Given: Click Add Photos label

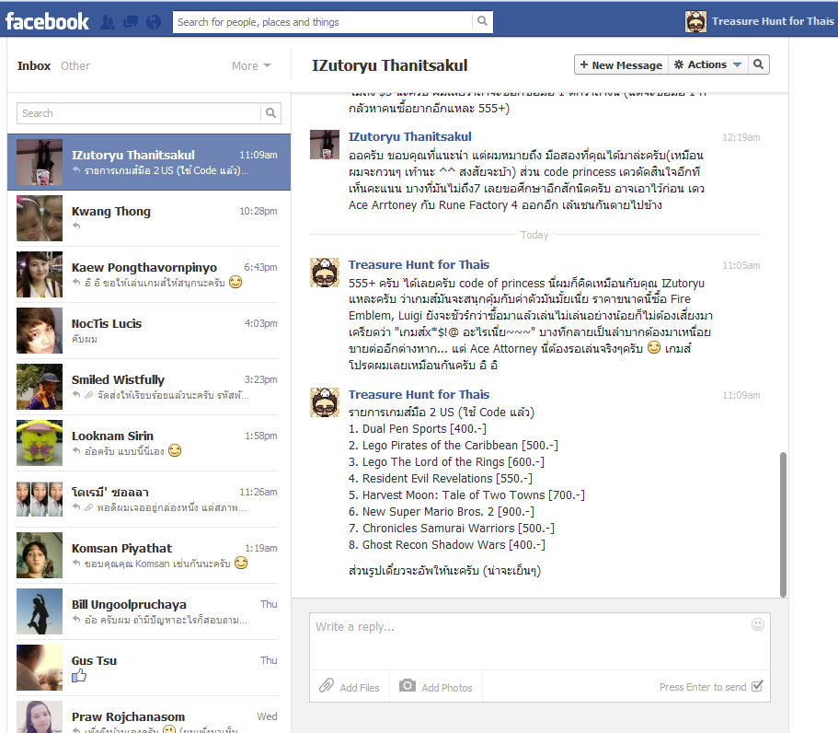Looking at the screenshot, I should 447,688.
